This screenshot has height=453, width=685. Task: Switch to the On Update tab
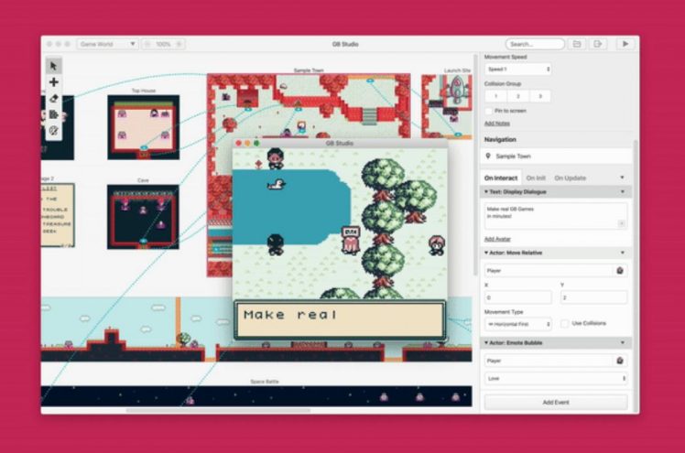click(x=570, y=178)
